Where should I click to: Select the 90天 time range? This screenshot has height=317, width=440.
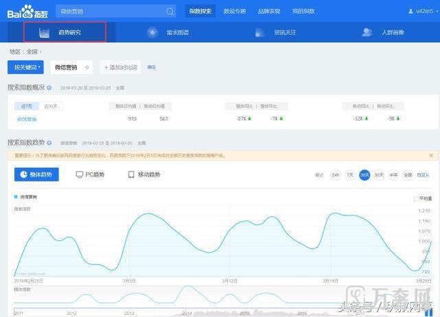pyautogui.click(x=379, y=175)
